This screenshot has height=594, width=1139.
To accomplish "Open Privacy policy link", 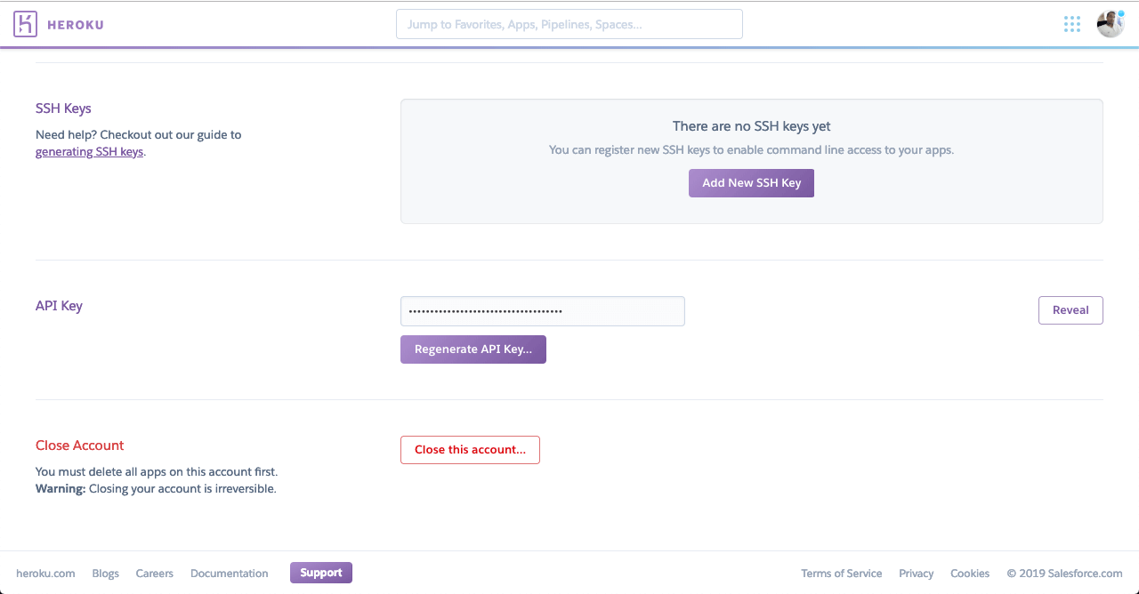I will pyautogui.click(x=916, y=574).
